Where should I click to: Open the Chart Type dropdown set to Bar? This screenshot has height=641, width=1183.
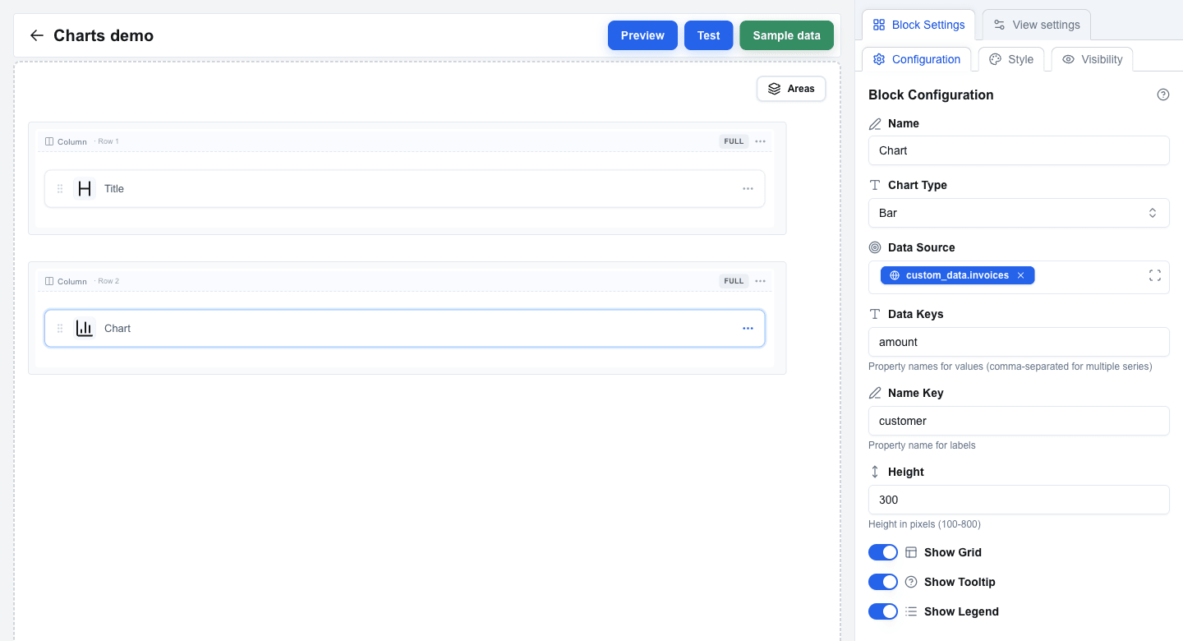coord(1019,213)
